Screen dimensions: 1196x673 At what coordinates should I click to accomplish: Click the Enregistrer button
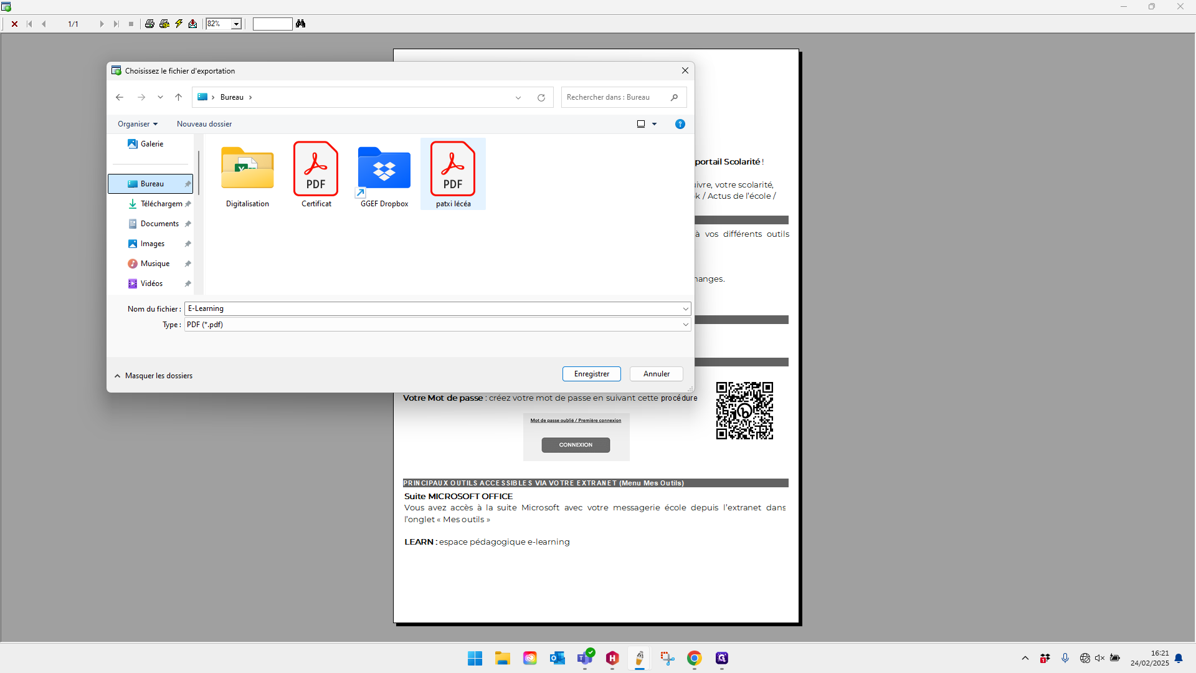coord(591,374)
